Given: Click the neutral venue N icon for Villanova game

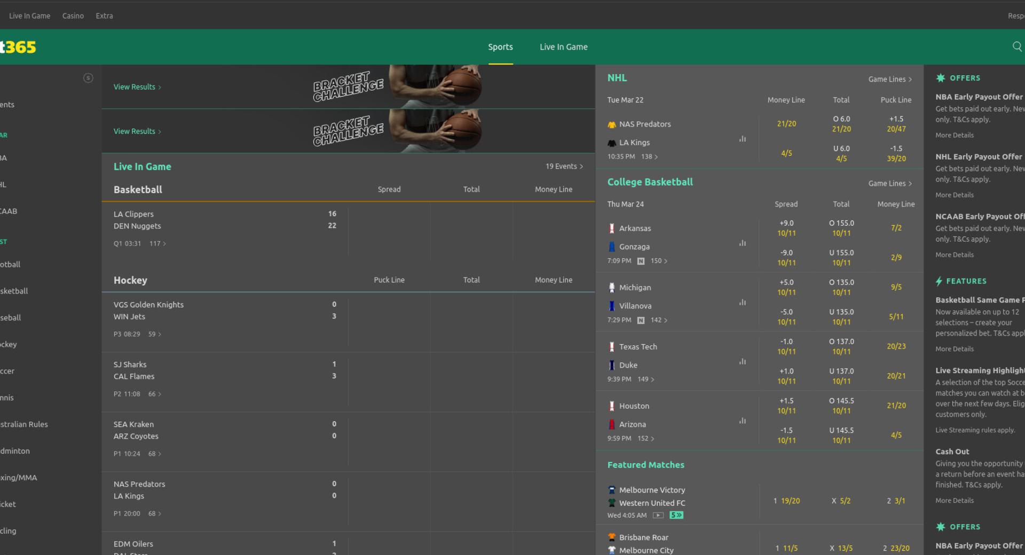Looking at the screenshot, I should pos(641,320).
